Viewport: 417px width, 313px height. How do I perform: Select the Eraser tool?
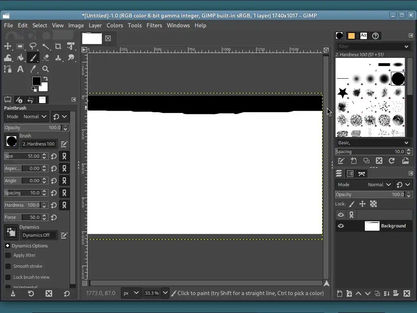click(46, 57)
